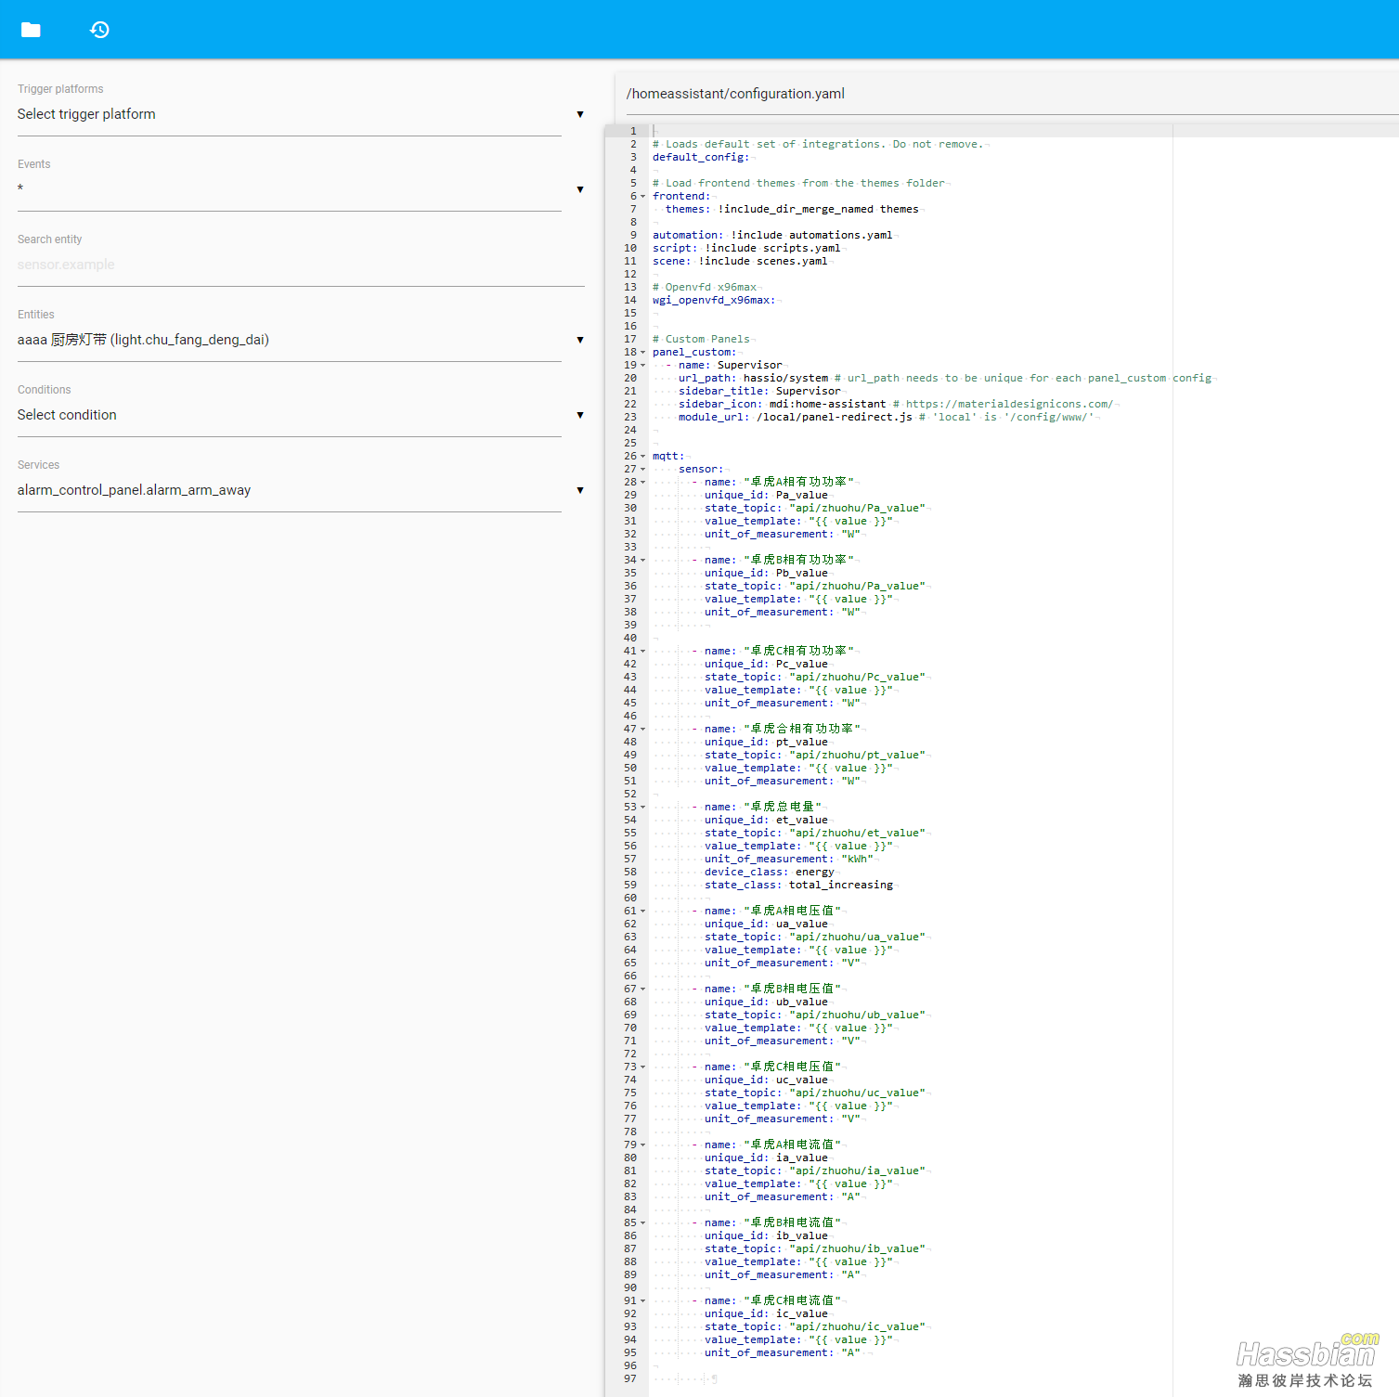
Task: Collapse the sensor block fold arrow at line 27
Action: (x=643, y=470)
